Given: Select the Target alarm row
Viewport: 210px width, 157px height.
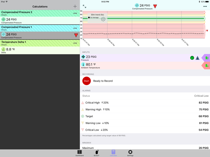Looking at the screenshot, I should click(x=145, y=116).
